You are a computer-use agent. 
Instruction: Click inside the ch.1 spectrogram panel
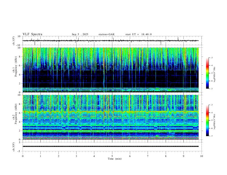[x=110, y=70]
